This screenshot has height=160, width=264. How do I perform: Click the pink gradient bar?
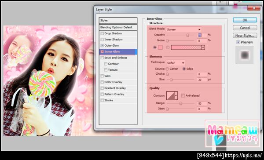pos(187,47)
